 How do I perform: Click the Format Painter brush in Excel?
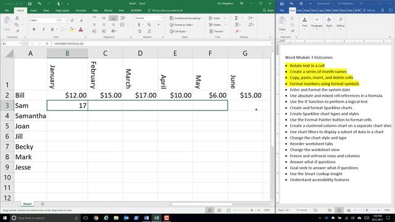pos(17,31)
